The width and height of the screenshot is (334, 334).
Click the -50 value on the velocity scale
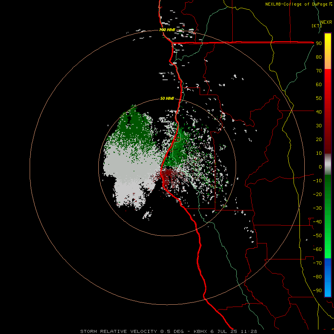317,236
